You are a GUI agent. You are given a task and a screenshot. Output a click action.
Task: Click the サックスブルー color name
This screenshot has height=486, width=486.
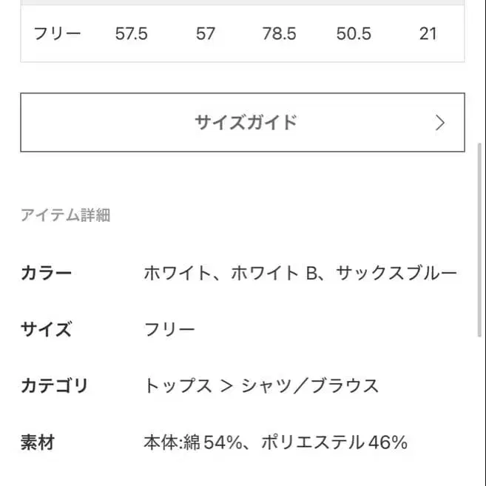tap(396, 273)
